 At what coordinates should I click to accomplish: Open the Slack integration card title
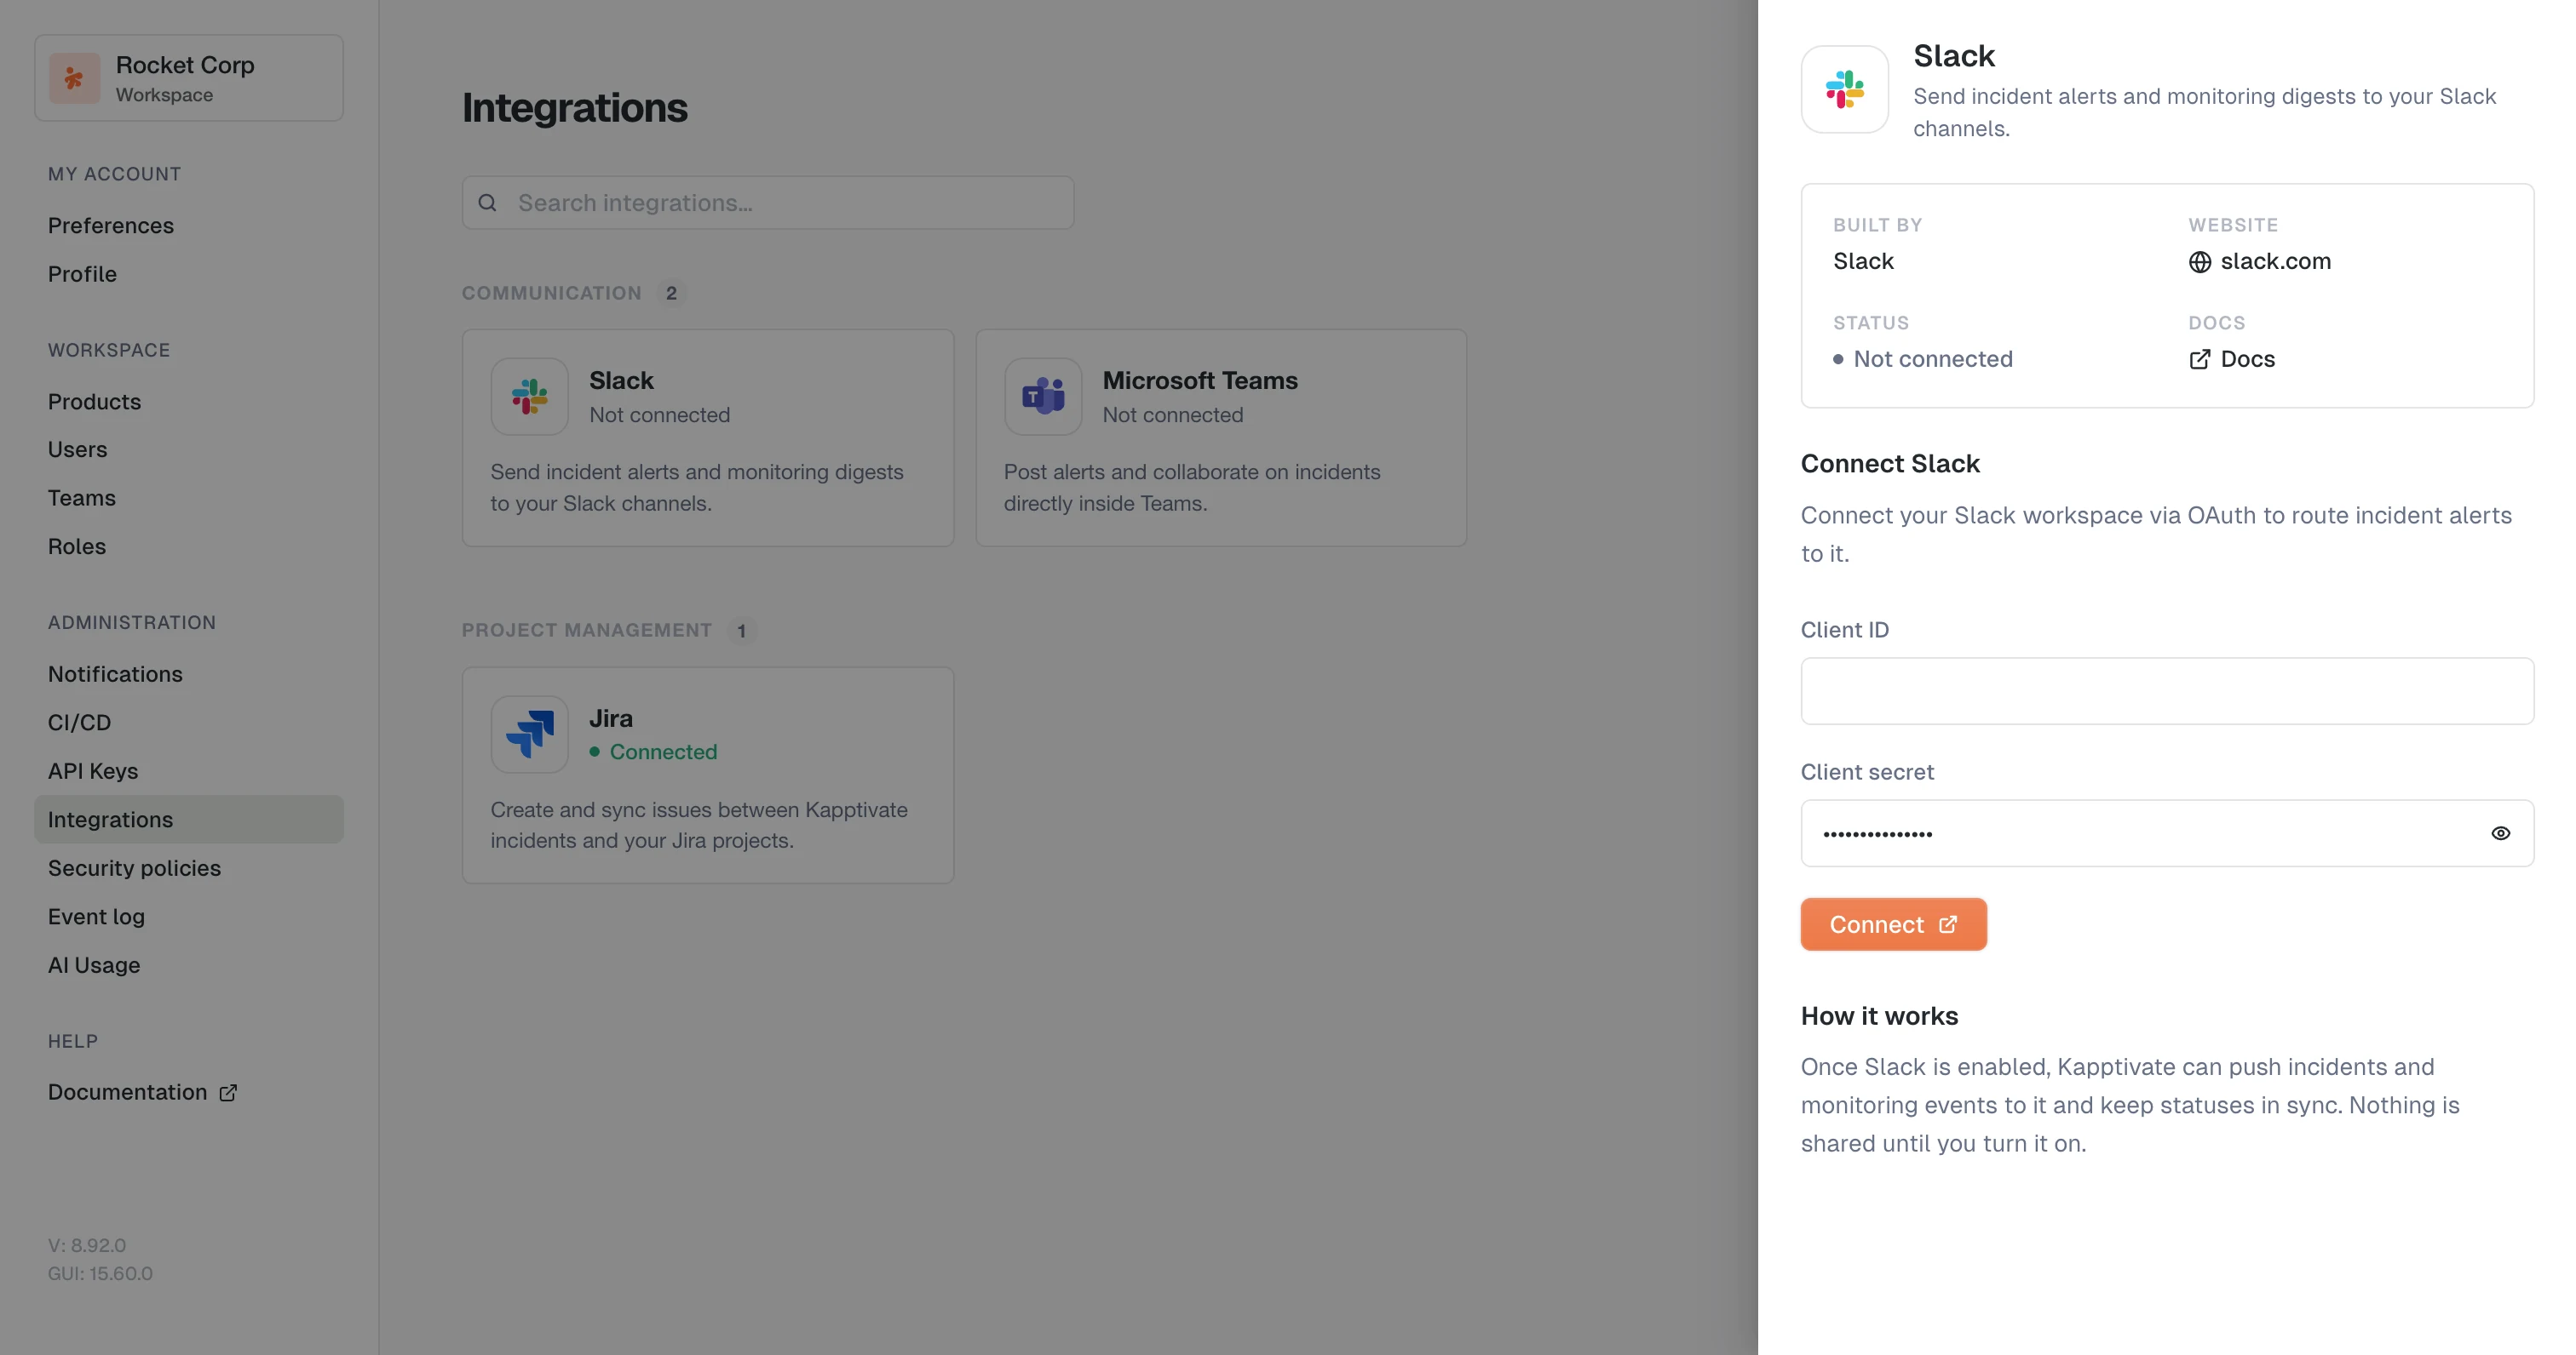click(621, 380)
